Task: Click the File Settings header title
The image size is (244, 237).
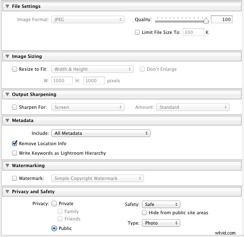Action: point(26,6)
